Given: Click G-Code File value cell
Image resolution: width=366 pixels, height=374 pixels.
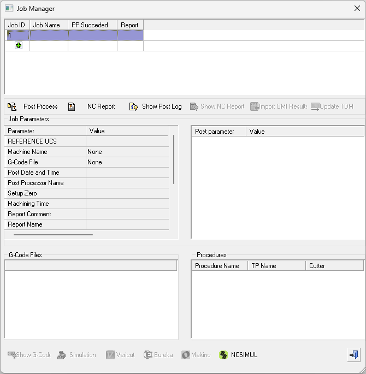Looking at the screenshot, I should click(127, 162).
